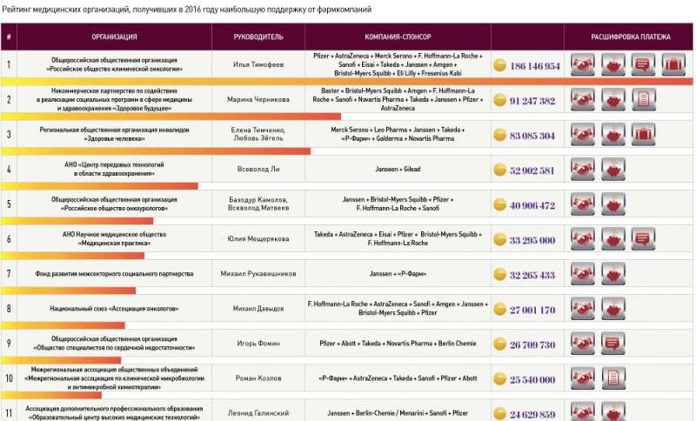Image resolution: width=696 pixels, height=421 pixels.
Task: Click the # column header
Action: pos(9,37)
